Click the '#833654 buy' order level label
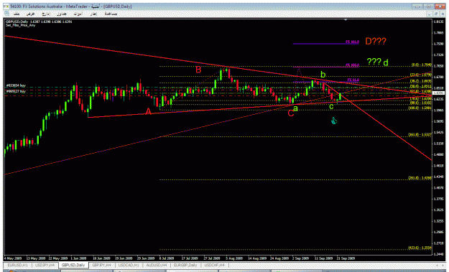449x272 pixels. tap(17, 85)
